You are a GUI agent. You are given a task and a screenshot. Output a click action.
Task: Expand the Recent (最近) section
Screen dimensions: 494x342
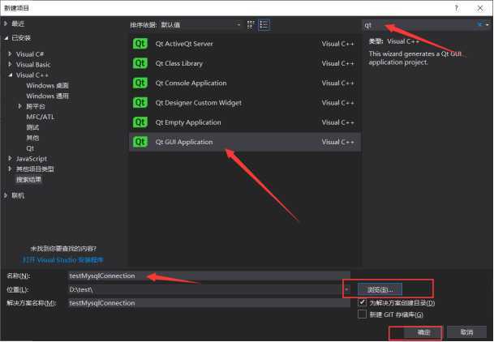click(6, 24)
